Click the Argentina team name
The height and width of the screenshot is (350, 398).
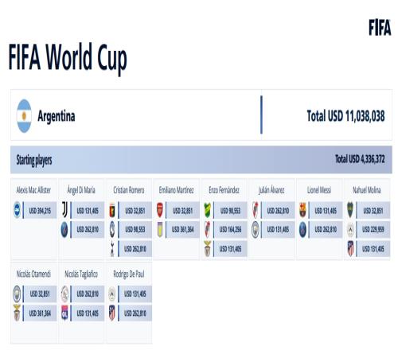tap(57, 116)
